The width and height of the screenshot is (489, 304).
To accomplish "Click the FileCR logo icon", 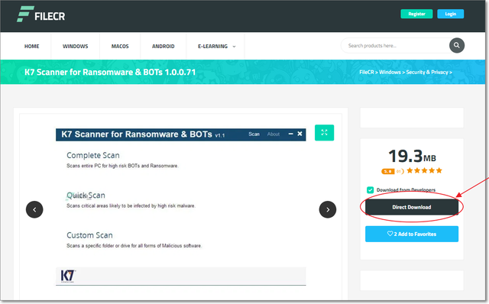I will pyautogui.click(x=25, y=15).
